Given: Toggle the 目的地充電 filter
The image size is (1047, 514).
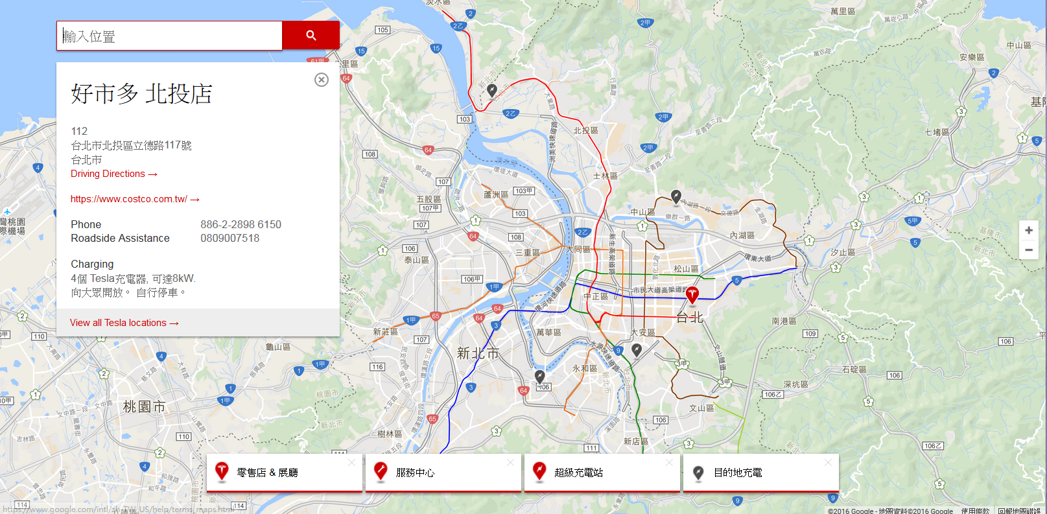Looking at the screenshot, I should [x=761, y=473].
